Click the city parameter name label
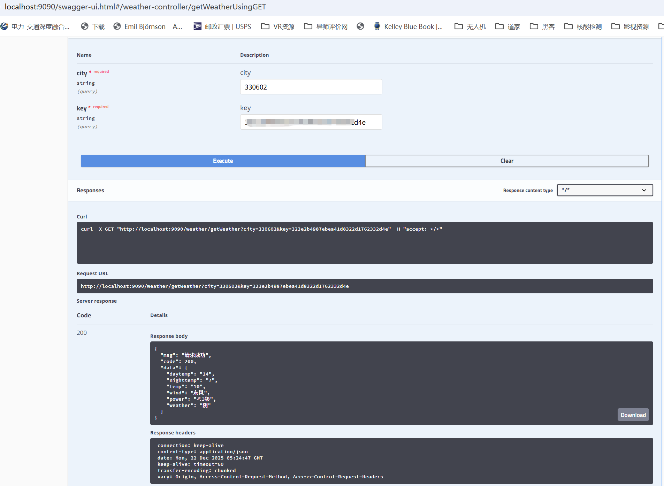 82,73
